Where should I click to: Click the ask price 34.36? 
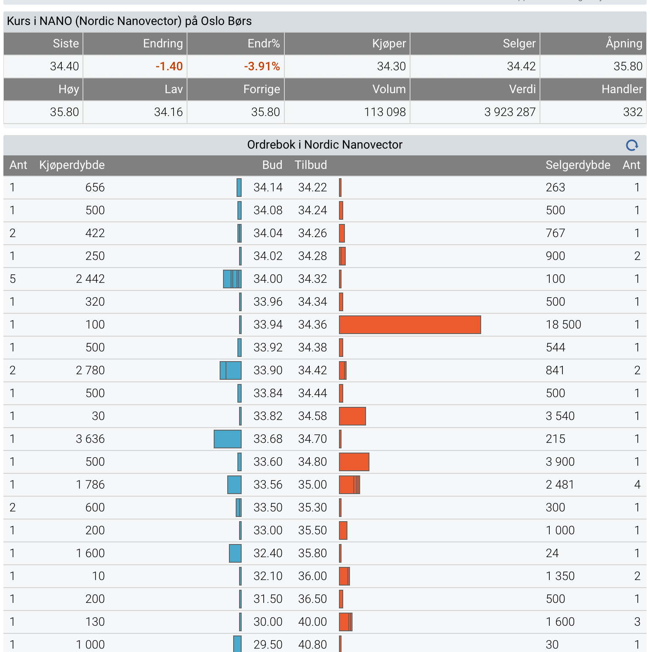pos(313,325)
